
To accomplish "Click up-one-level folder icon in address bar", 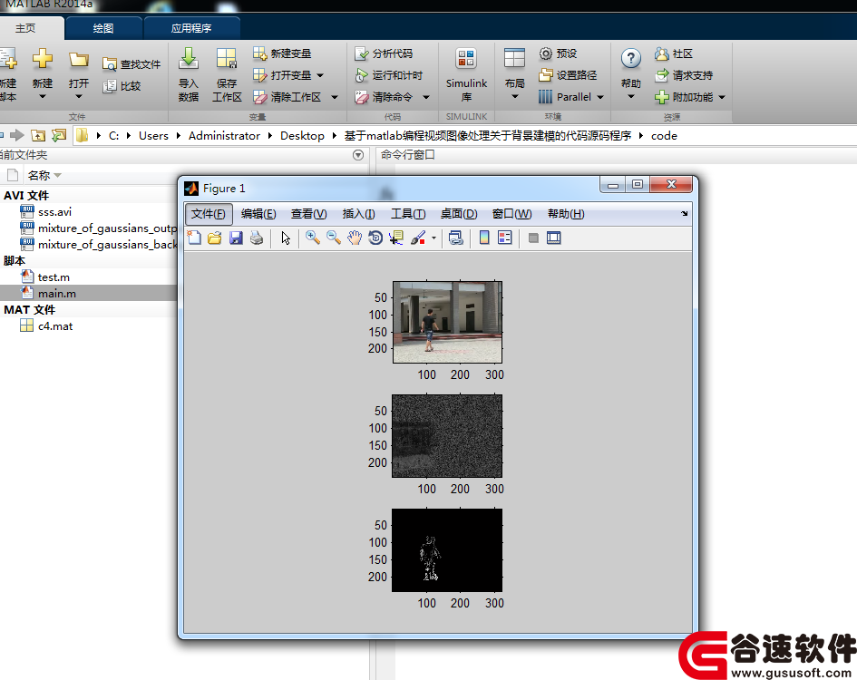I will coord(38,136).
